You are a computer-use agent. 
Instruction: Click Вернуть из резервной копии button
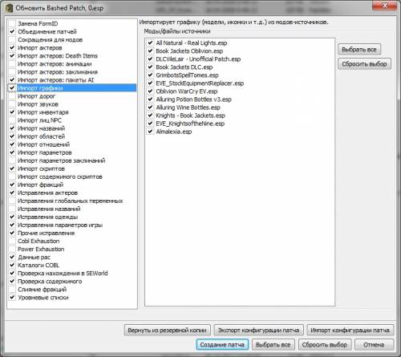(167, 331)
